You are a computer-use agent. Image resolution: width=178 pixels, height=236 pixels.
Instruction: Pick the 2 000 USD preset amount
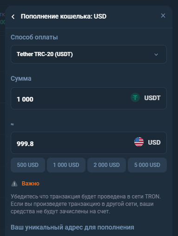[x=106, y=165]
